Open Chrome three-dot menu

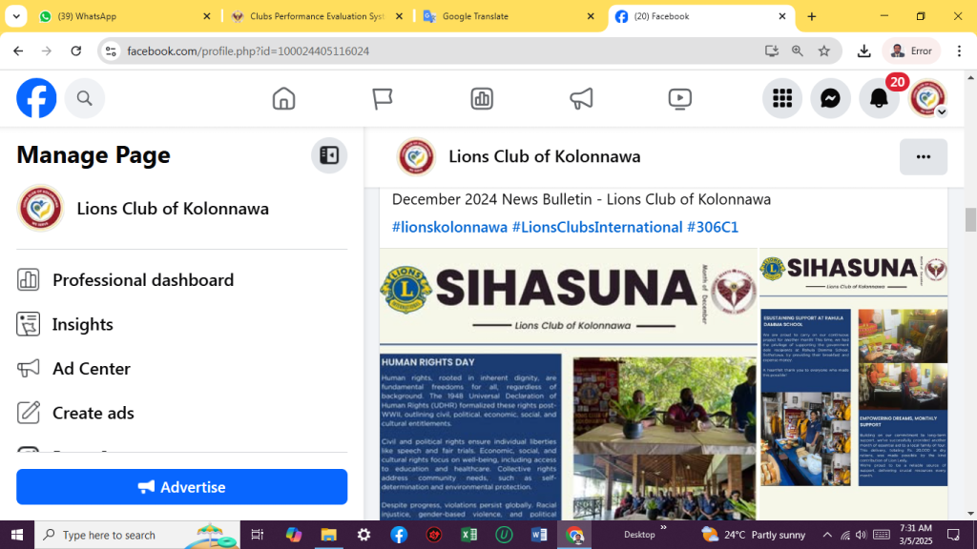click(x=959, y=51)
